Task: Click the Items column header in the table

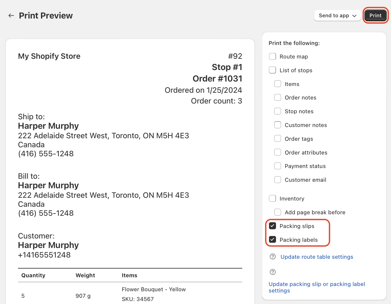Action: point(129,275)
